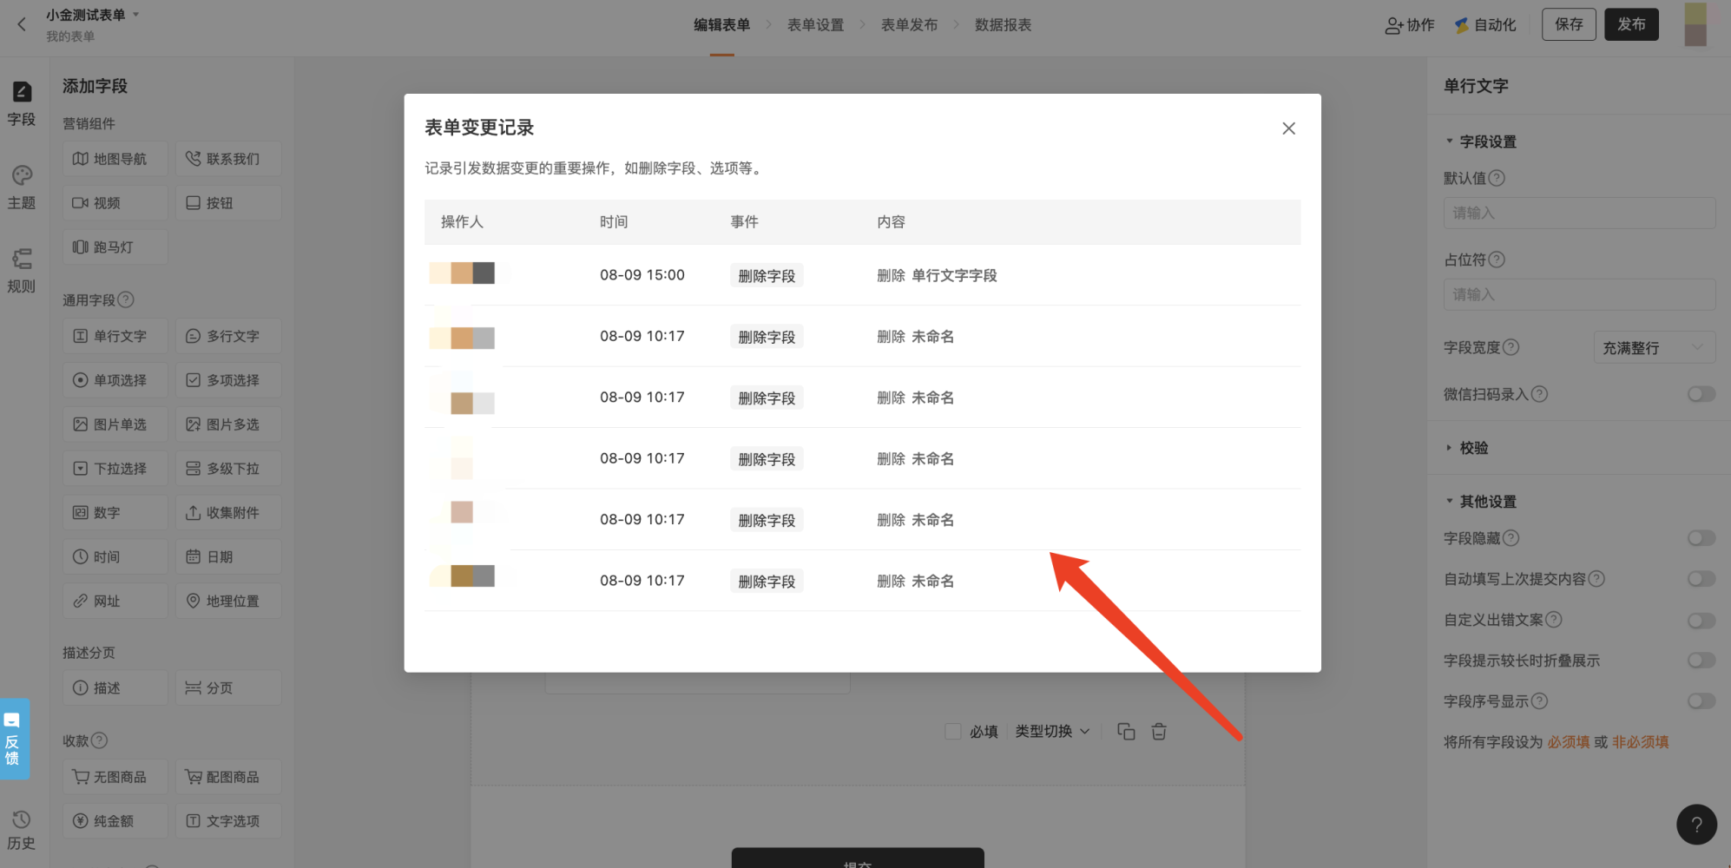Switch to the 数据报表 tab
The image size is (1731, 868).
1003,25
